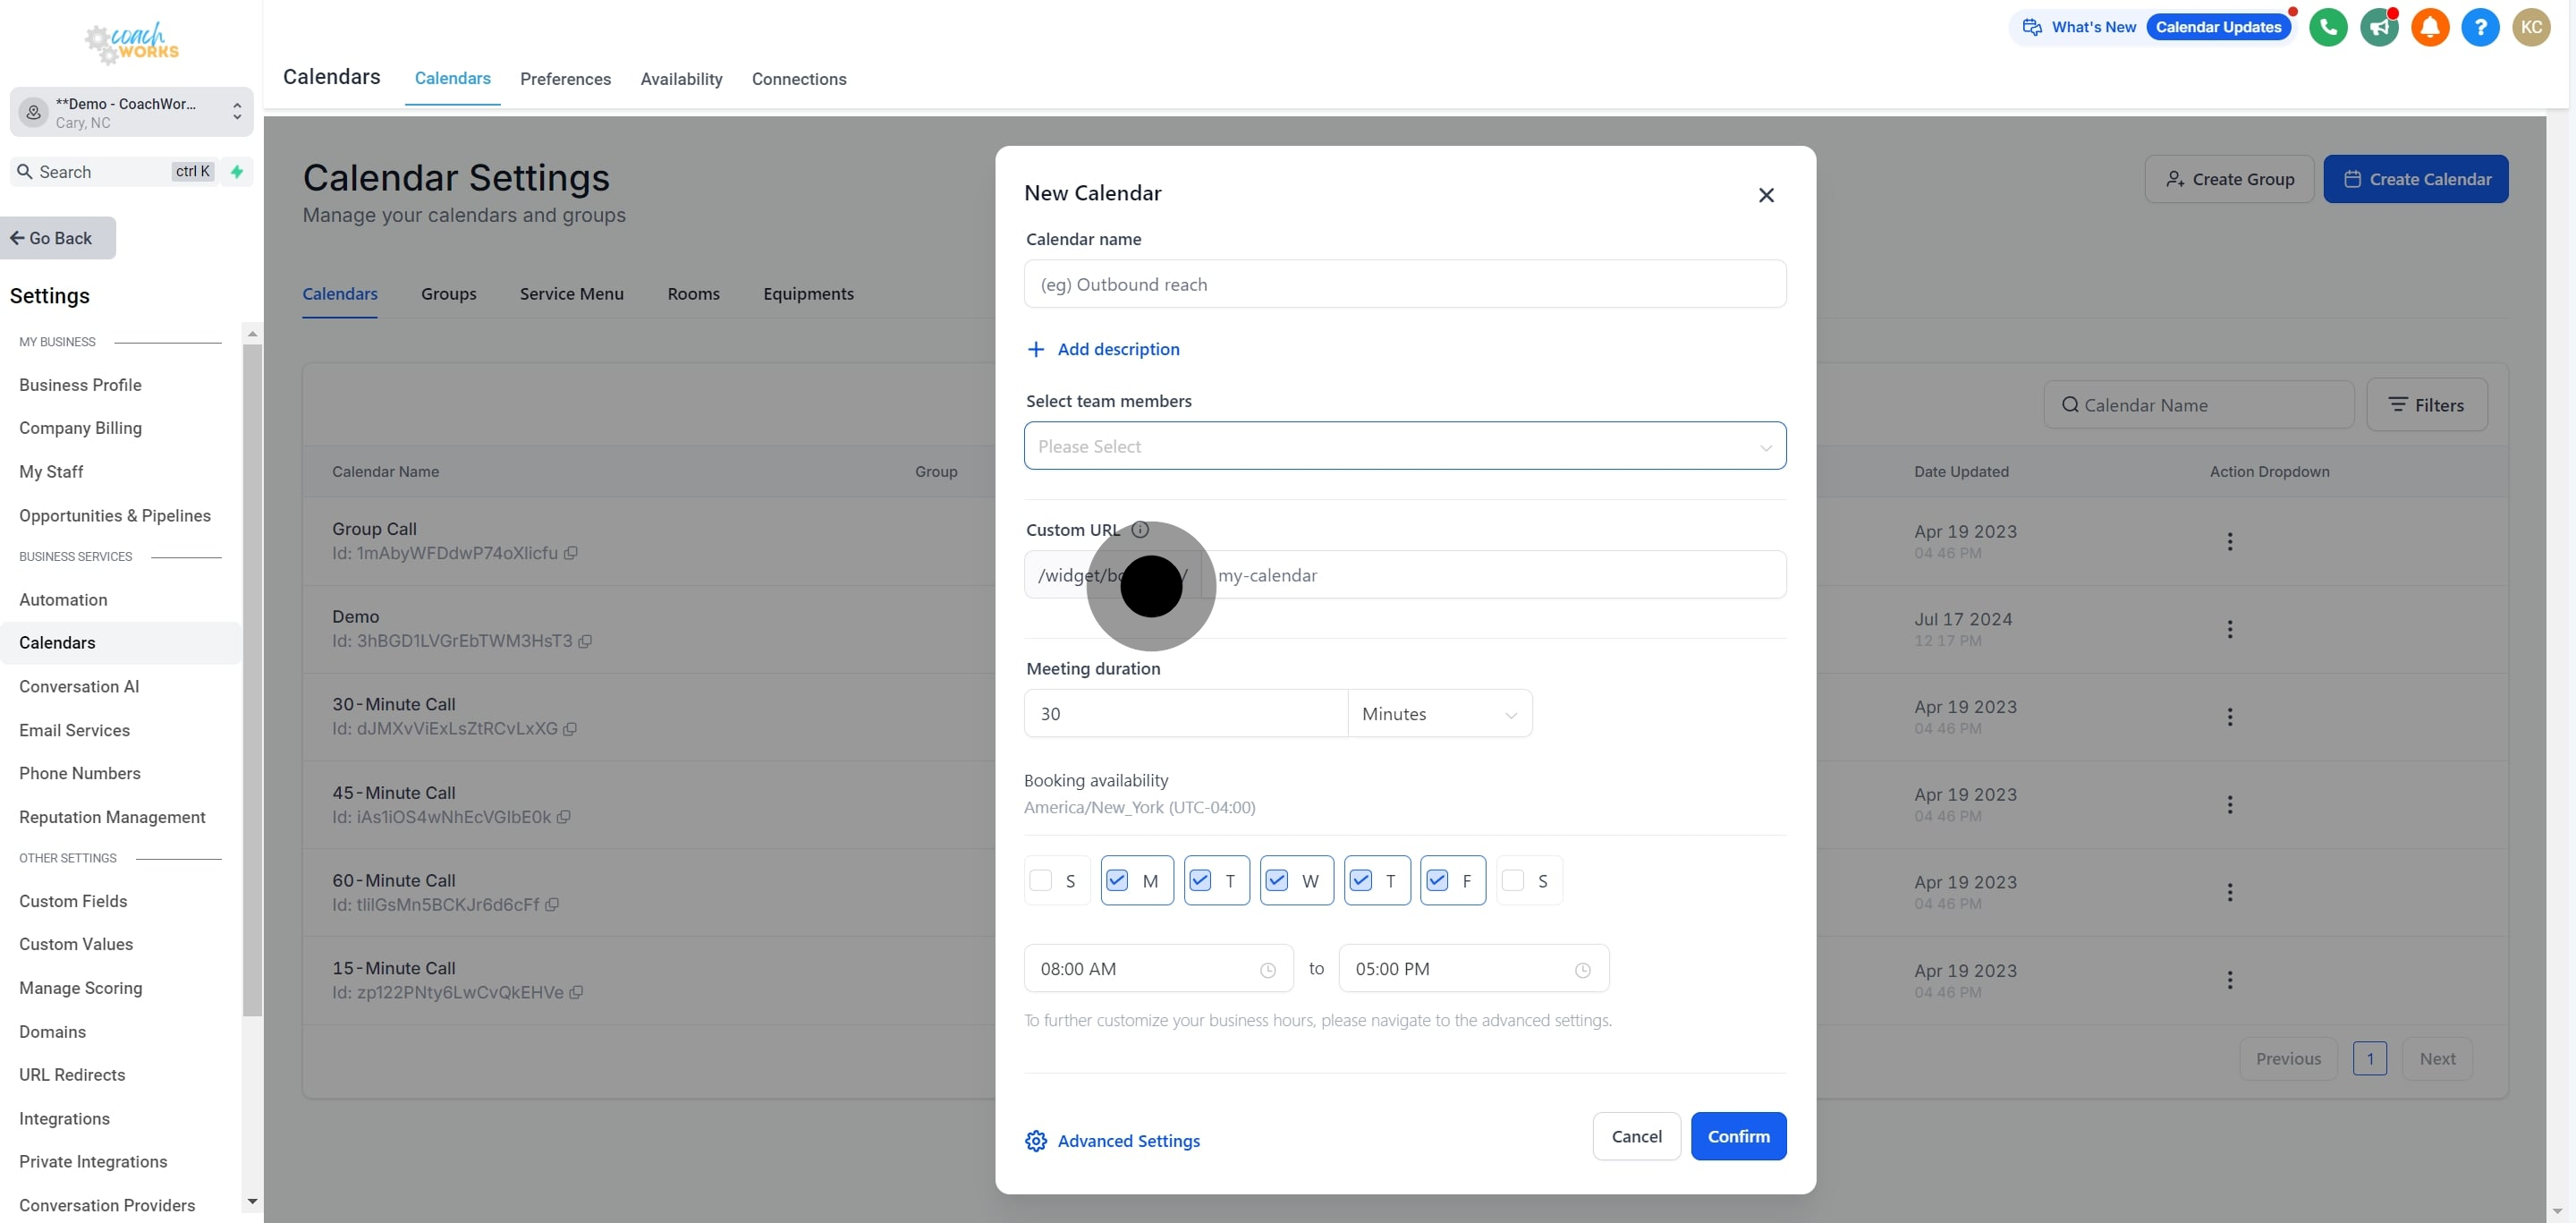Expand the Minutes duration unit dropdown
The height and width of the screenshot is (1223, 2576).
click(x=1439, y=714)
